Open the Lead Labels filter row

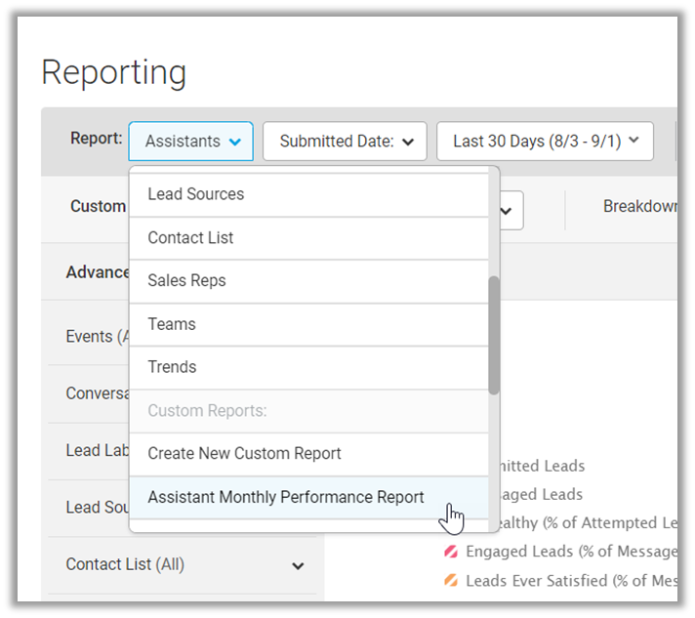[x=96, y=451]
